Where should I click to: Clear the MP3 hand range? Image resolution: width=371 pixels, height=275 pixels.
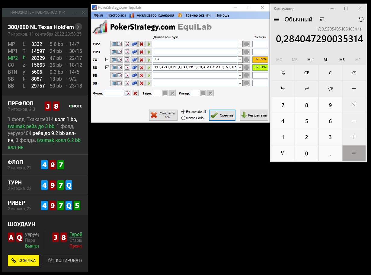click(141, 52)
